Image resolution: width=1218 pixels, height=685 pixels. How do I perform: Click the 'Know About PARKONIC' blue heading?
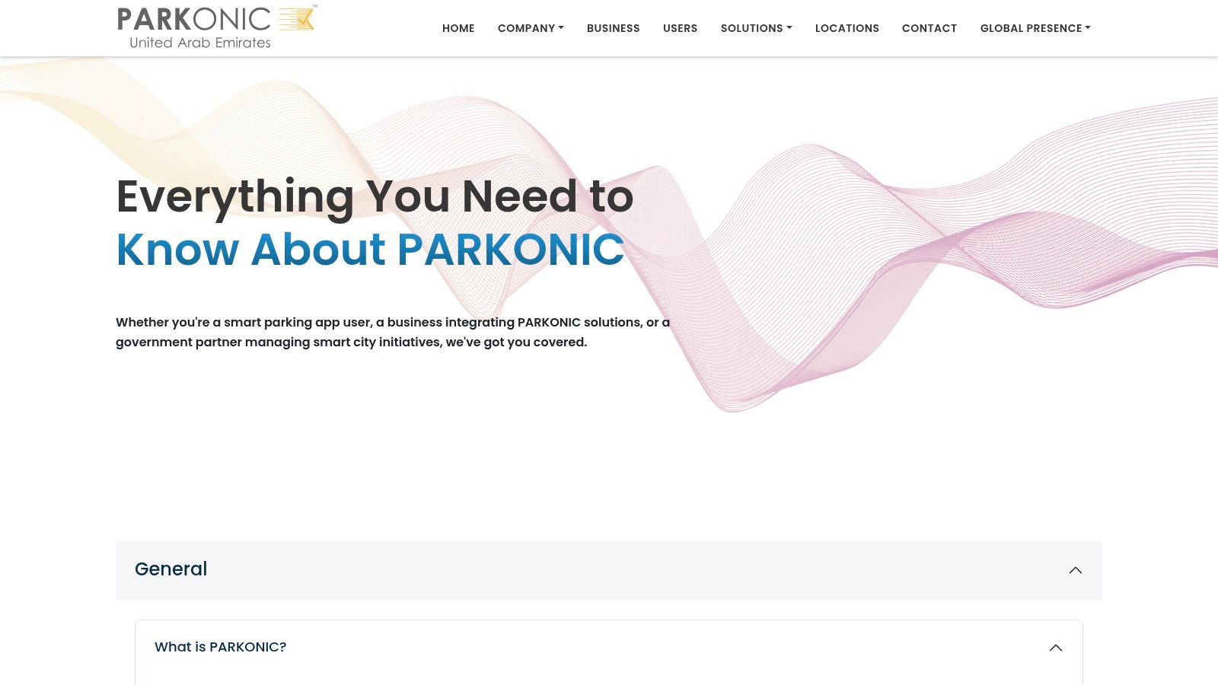370,249
